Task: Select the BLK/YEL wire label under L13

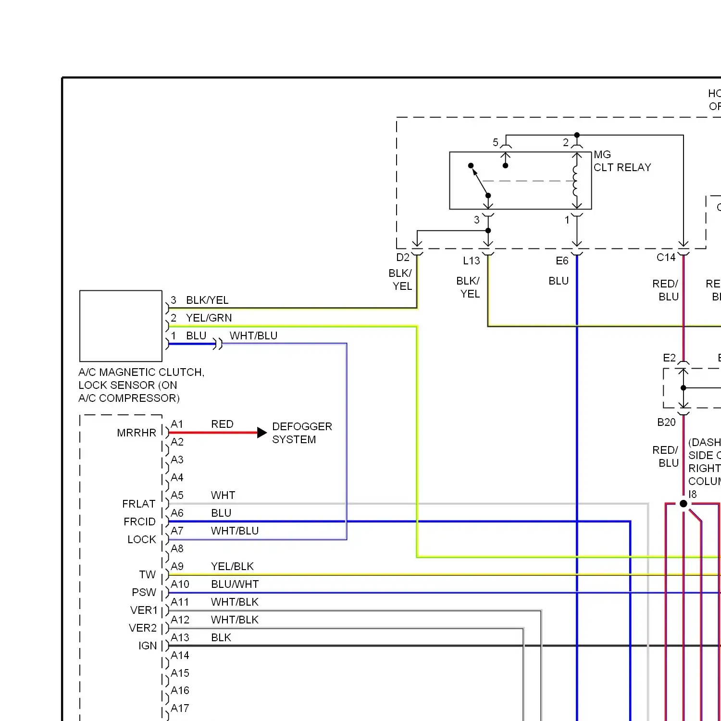Action: point(468,287)
